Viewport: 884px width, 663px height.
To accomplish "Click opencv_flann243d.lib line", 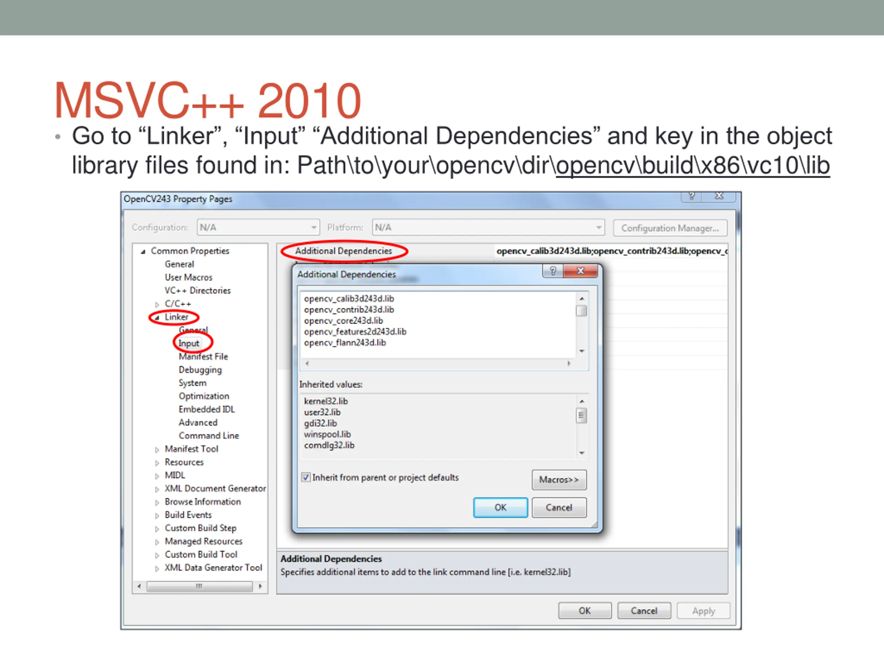I will pyautogui.click(x=345, y=343).
